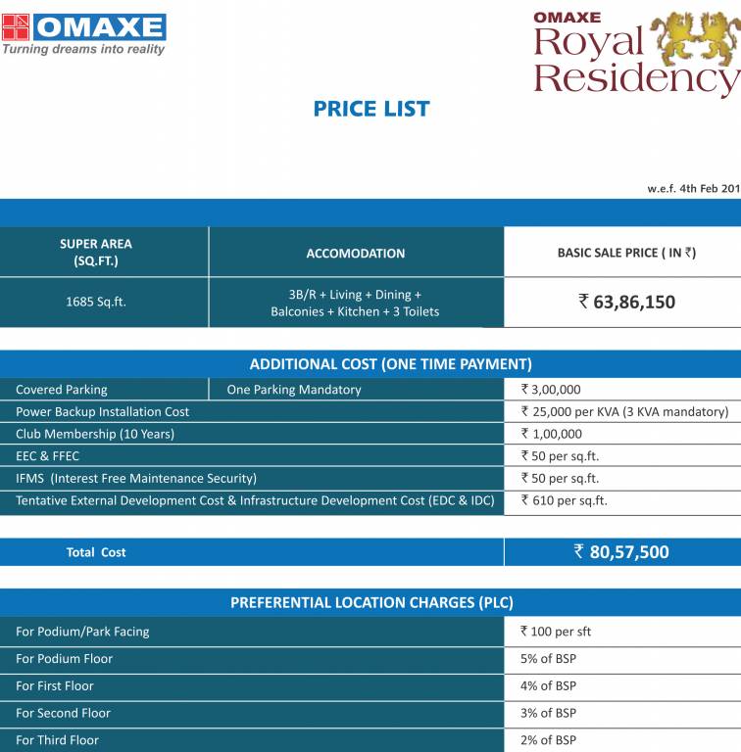Select the IFMS ₹ 50 per sq.ft. value

tap(560, 478)
